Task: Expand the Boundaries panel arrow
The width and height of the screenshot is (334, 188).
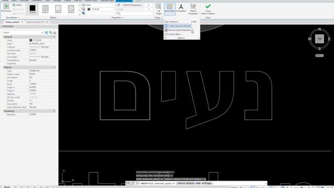Action: coord(18,18)
